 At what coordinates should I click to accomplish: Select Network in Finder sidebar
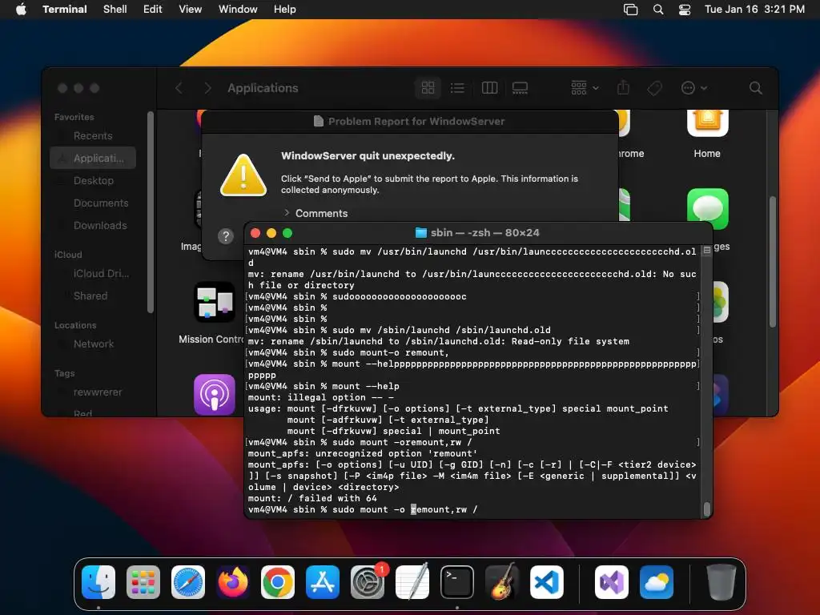click(93, 344)
